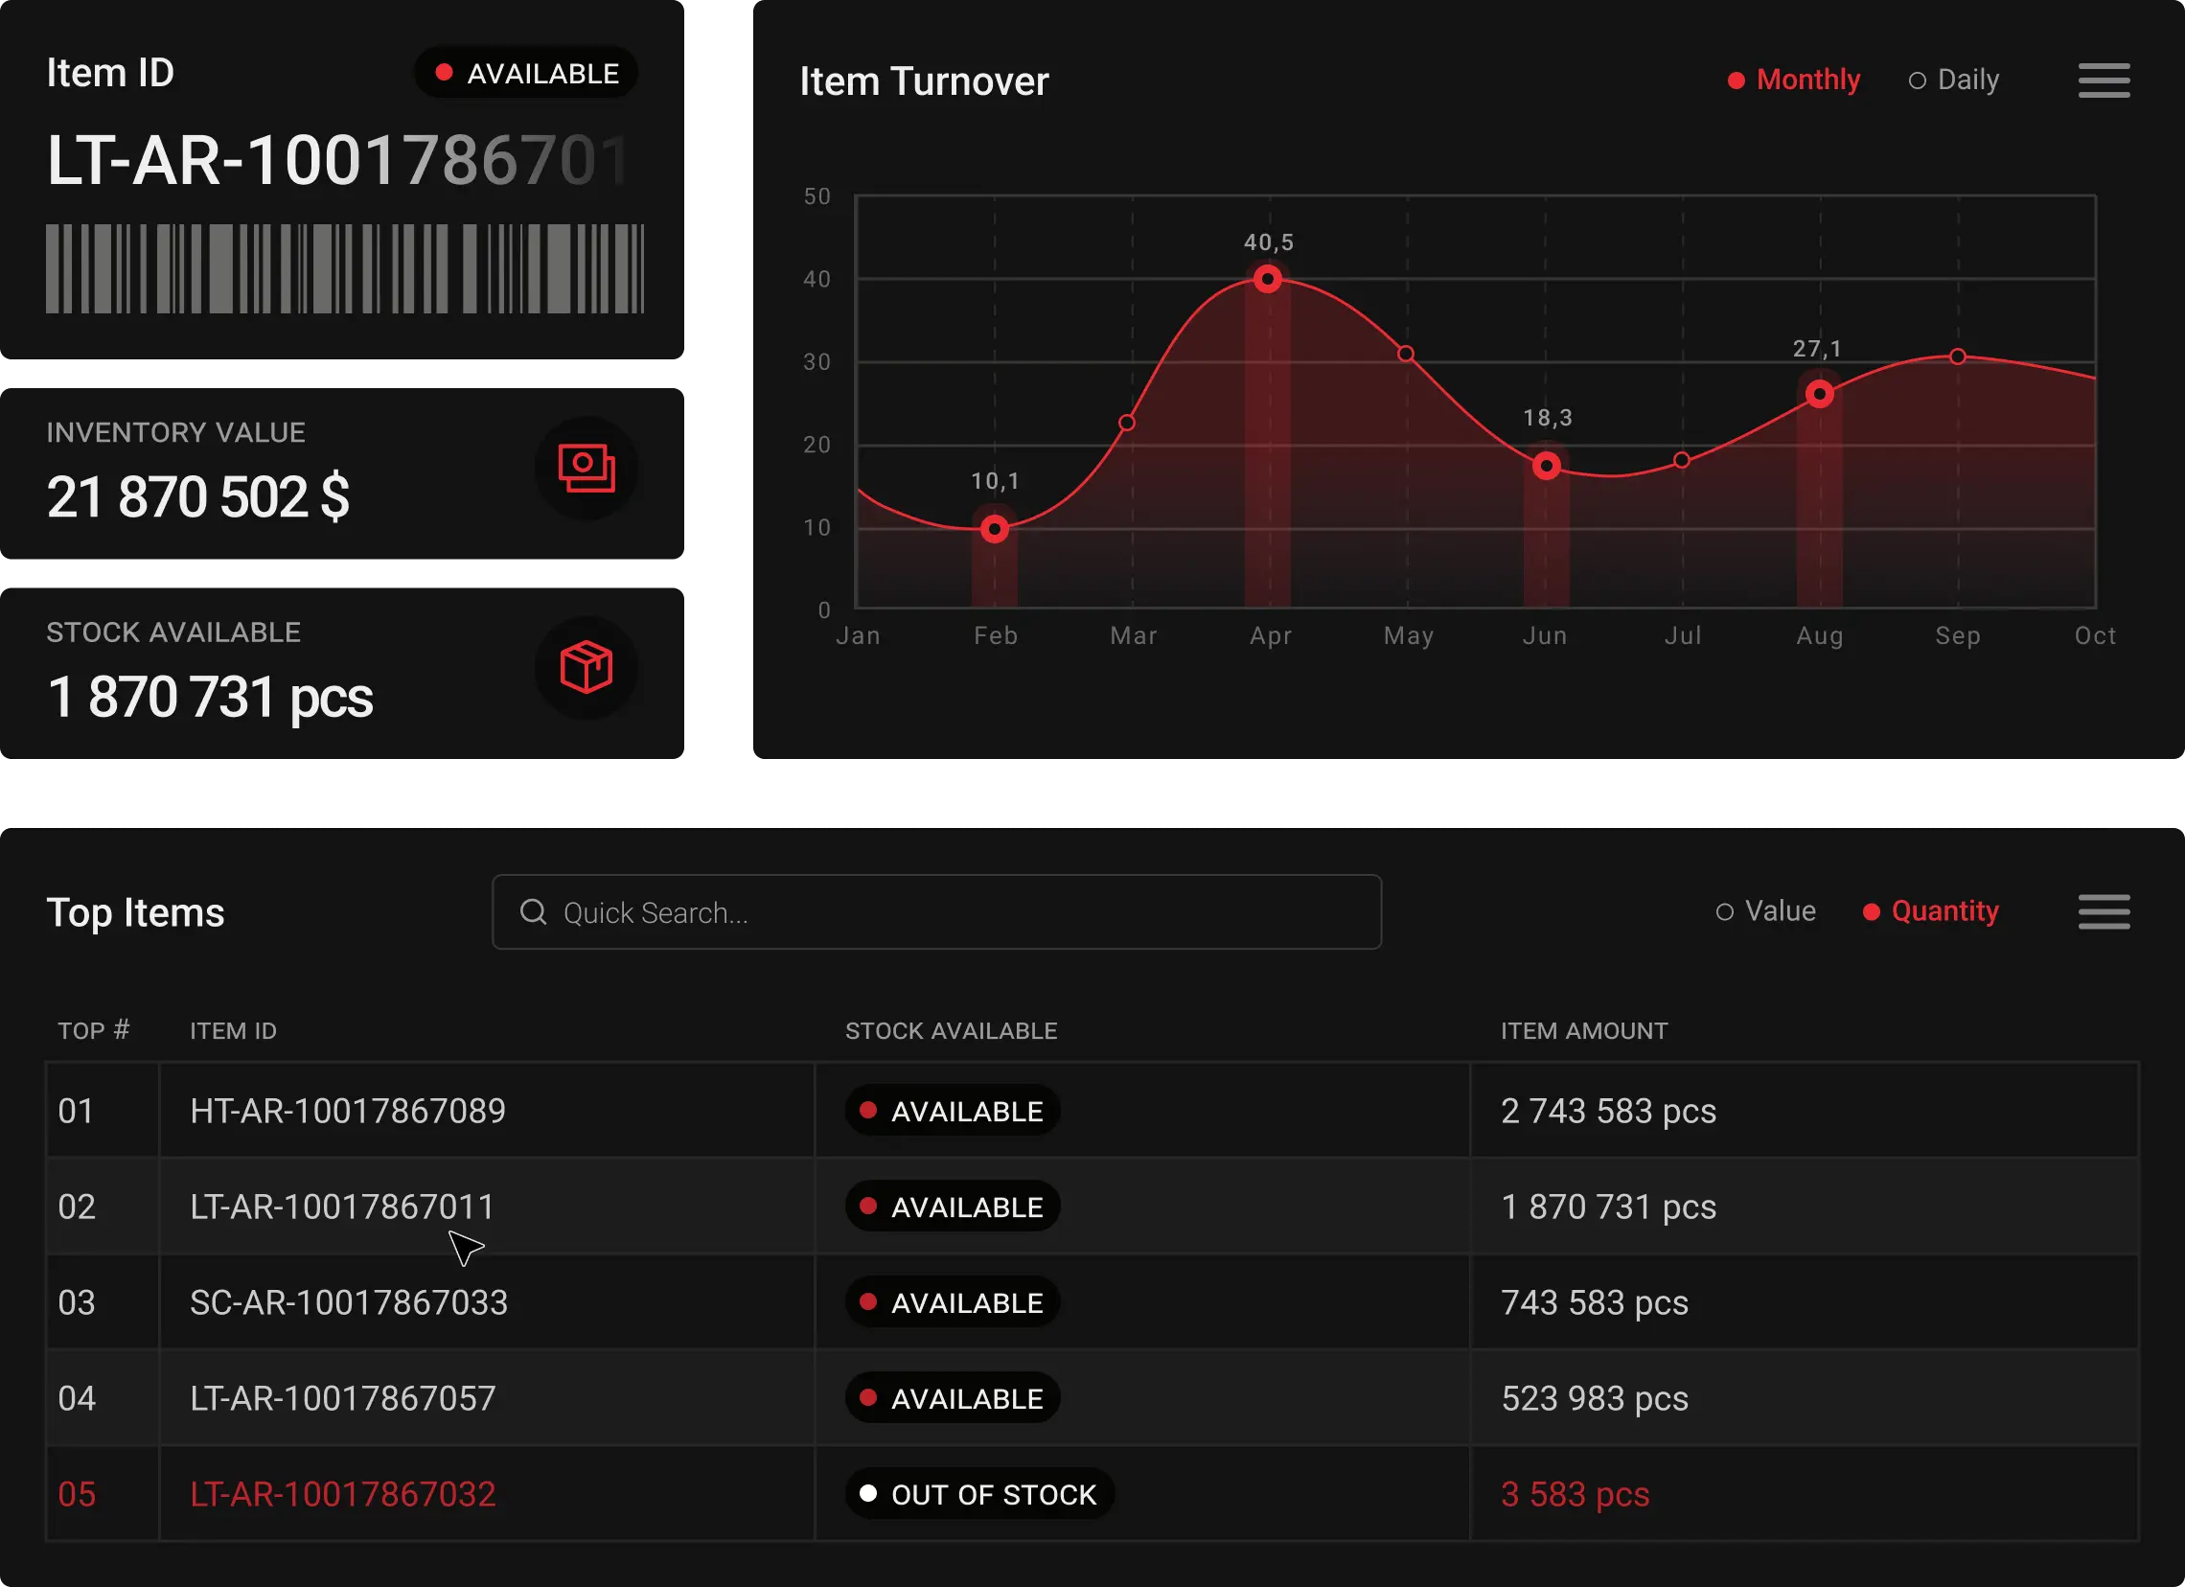Click the Oct axis label

(x=2096, y=636)
